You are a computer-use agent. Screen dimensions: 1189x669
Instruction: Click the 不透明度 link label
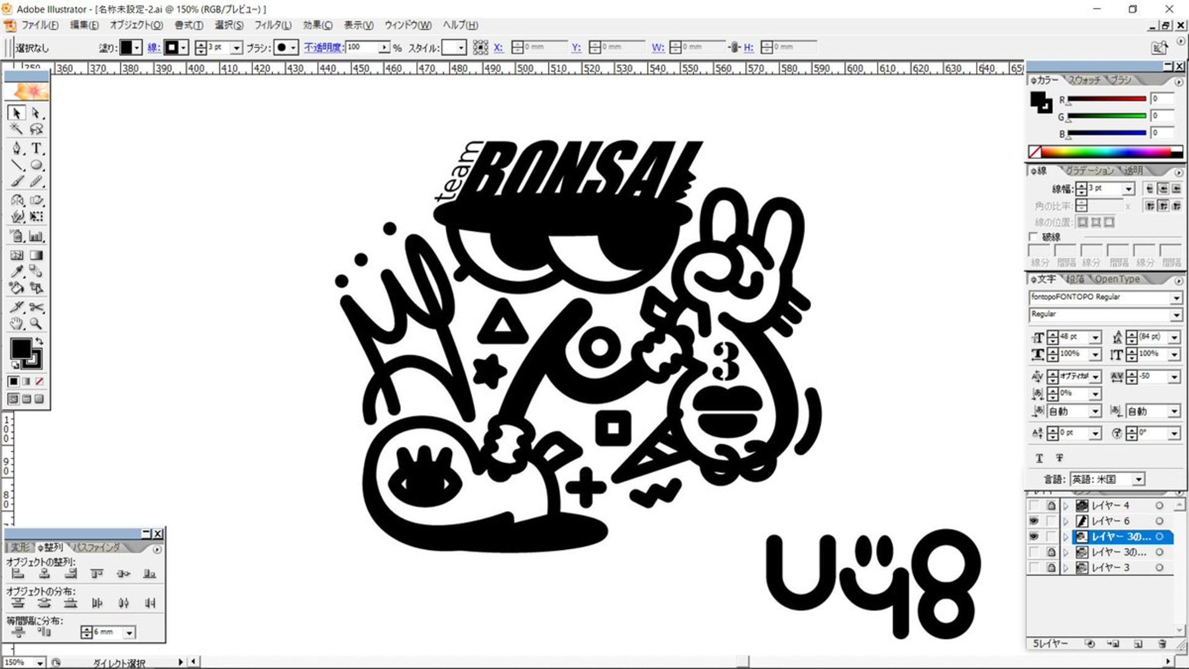(323, 47)
